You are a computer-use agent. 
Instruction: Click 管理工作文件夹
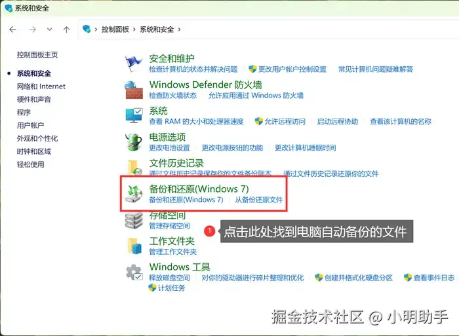pyautogui.click(x=172, y=252)
